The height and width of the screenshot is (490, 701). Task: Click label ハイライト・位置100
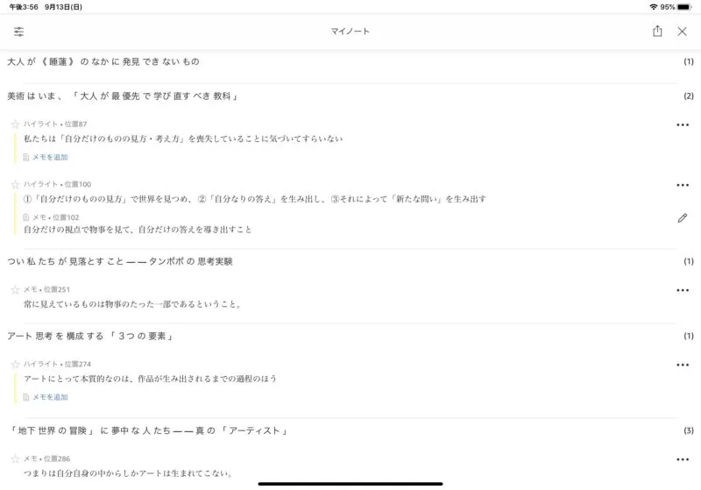point(57,184)
